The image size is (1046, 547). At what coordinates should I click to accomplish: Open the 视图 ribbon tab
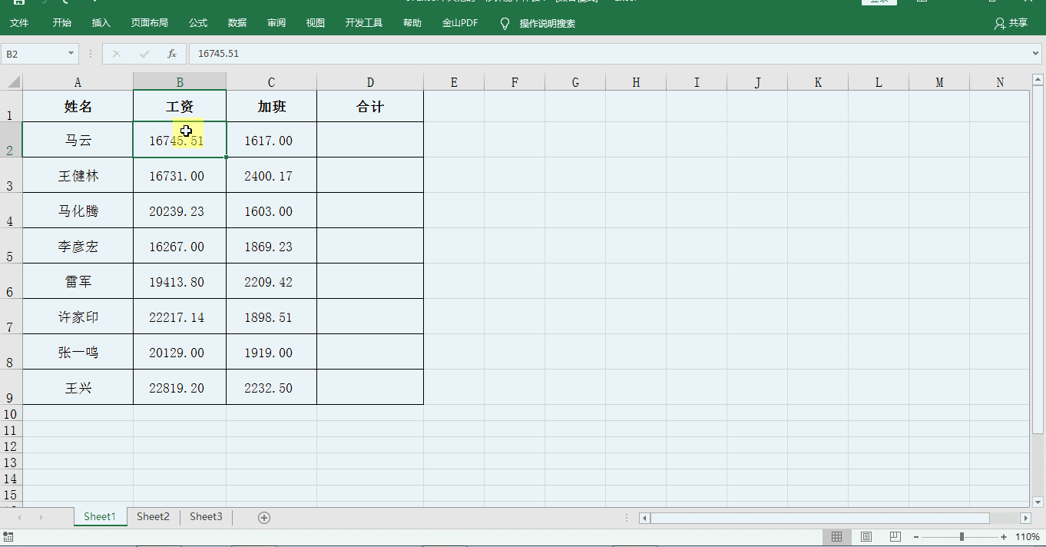316,23
